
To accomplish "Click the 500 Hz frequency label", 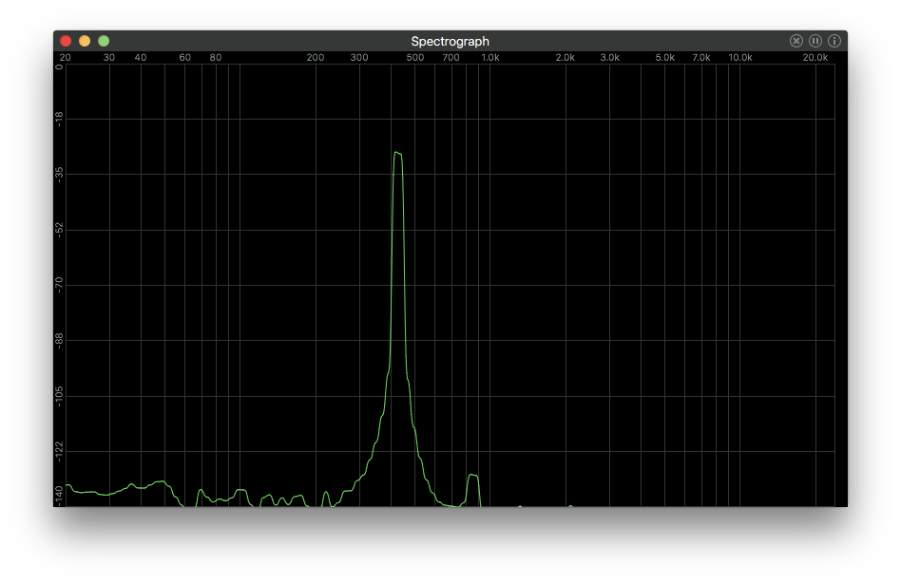I will coord(415,57).
